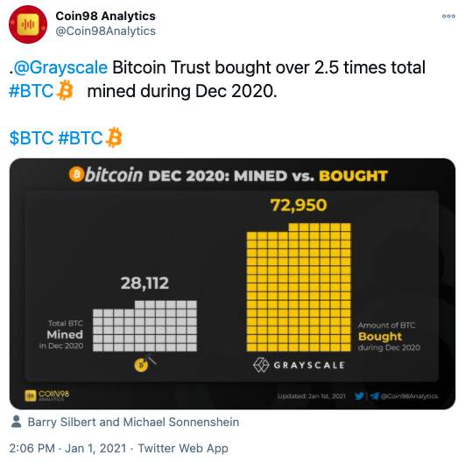Click the second #BTC hashtag

pyautogui.click(x=81, y=138)
